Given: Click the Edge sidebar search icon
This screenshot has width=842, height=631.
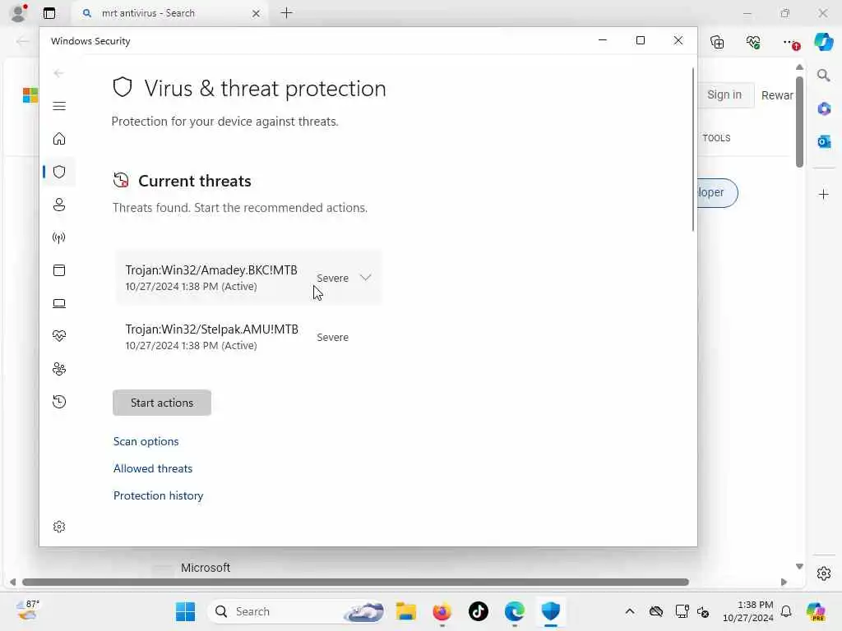Looking at the screenshot, I should (x=823, y=76).
